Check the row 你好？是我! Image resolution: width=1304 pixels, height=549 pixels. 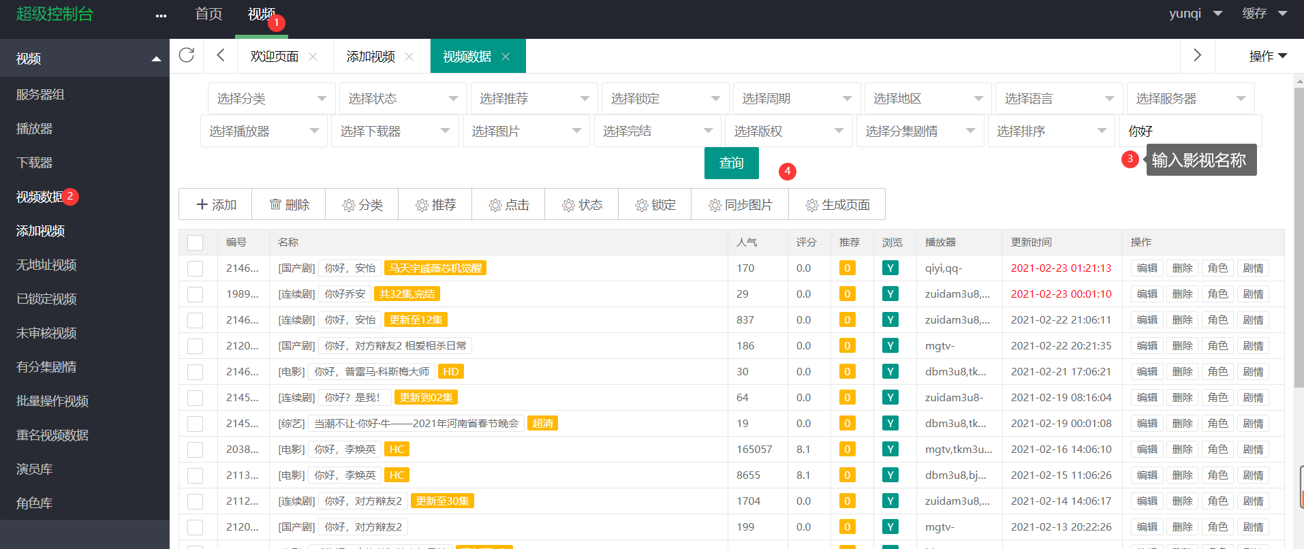[195, 398]
